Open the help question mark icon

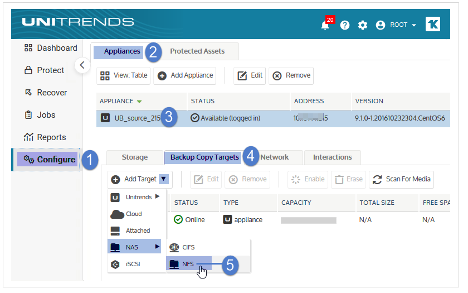pos(345,25)
